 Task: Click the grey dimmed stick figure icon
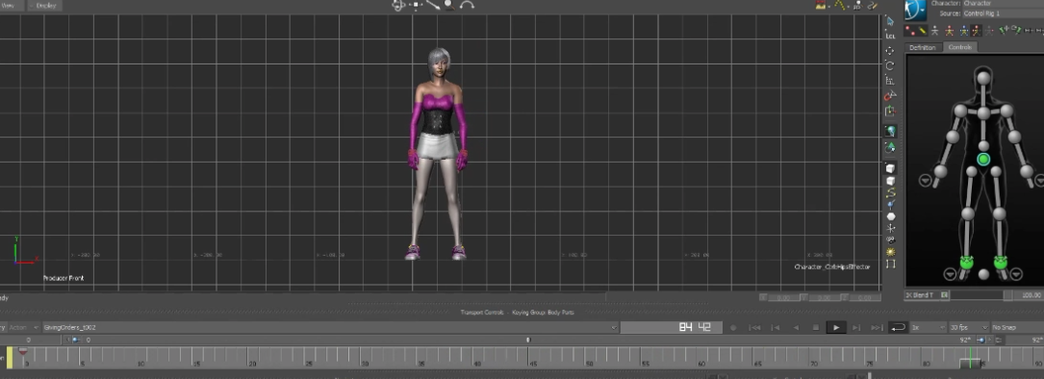point(989,31)
